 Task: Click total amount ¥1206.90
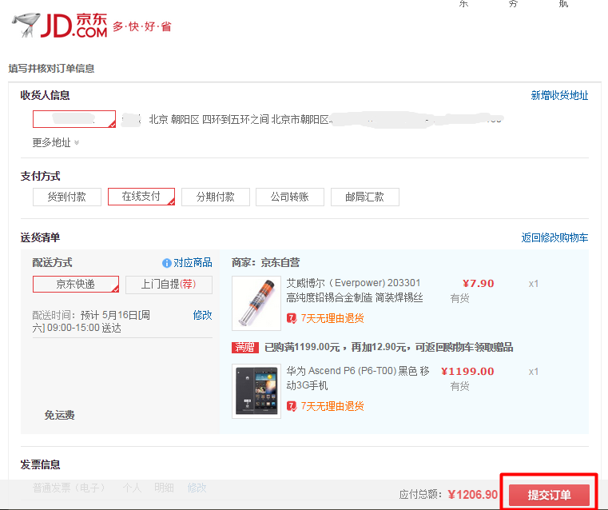473,495
